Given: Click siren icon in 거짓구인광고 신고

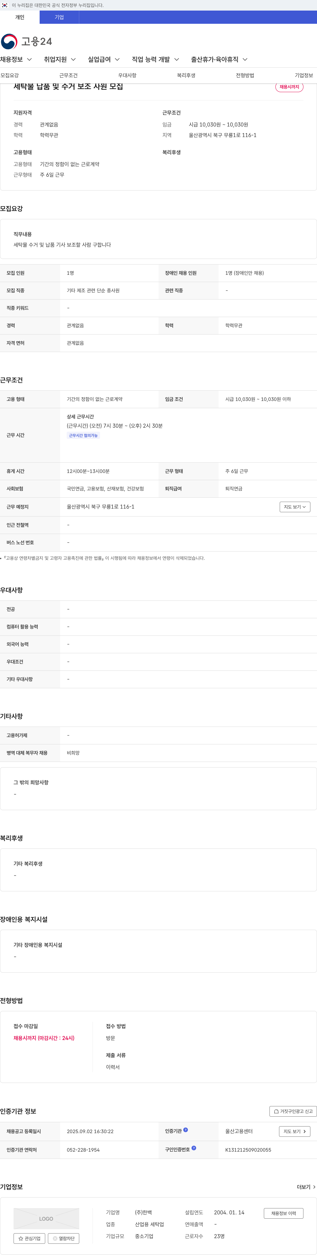Looking at the screenshot, I should [276, 1111].
